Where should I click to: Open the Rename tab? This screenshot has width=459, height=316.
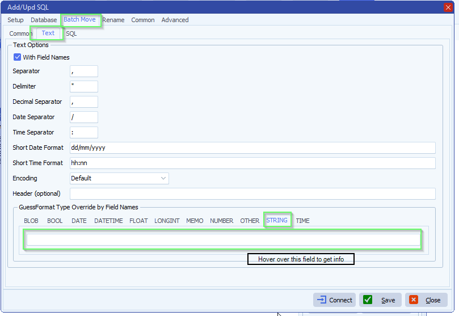113,20
